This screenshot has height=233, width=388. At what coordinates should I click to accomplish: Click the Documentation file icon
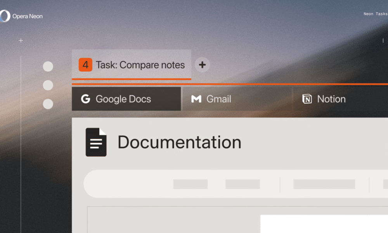point(96,142)
